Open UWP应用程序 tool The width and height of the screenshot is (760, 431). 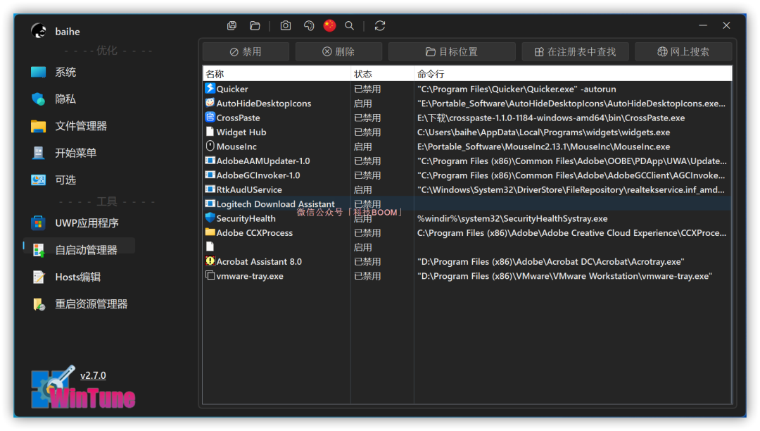(x=75, y=223)
